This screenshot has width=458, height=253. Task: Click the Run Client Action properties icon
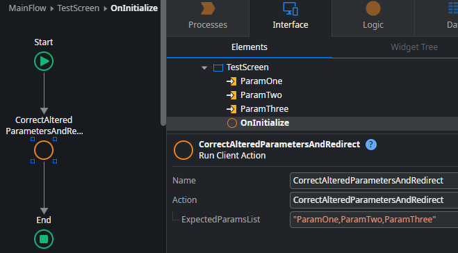183,150
